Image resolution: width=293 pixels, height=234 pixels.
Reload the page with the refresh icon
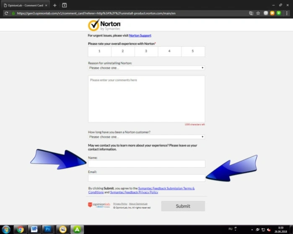click(6, 13)
